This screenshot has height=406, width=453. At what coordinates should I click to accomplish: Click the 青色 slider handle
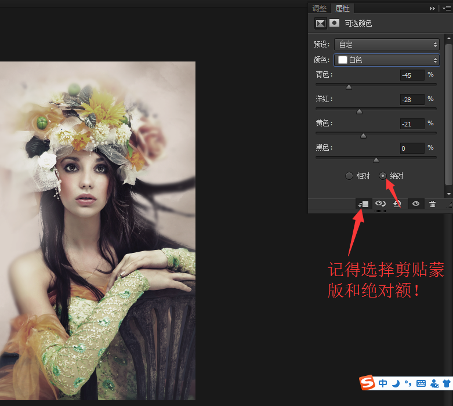(349, 87)
